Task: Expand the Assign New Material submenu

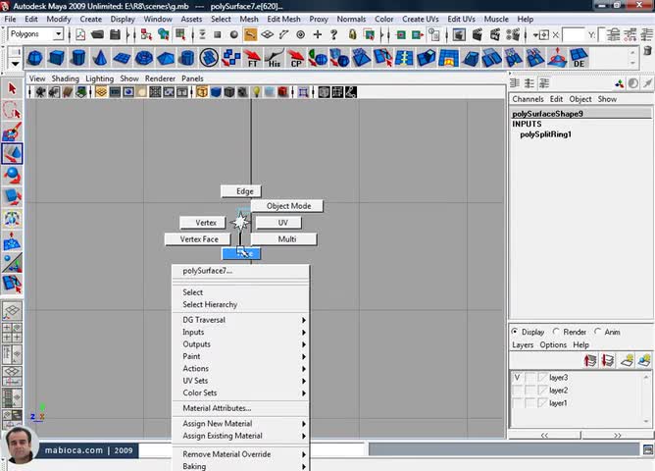Action: pos(240,423)
